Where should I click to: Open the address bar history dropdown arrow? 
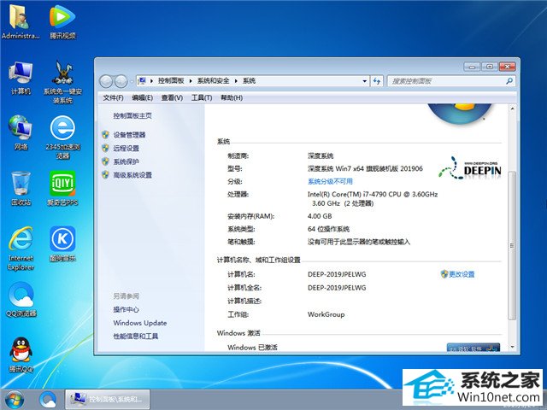tap(365, 81)
